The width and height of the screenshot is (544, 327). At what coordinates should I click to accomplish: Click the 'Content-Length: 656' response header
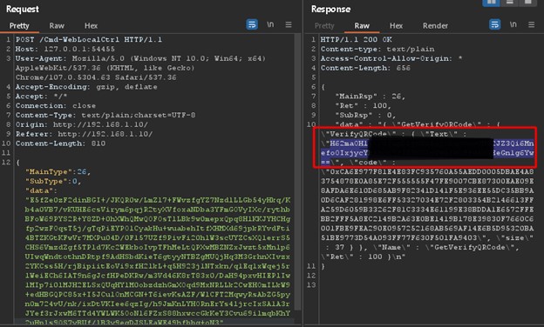pos(365,68)
